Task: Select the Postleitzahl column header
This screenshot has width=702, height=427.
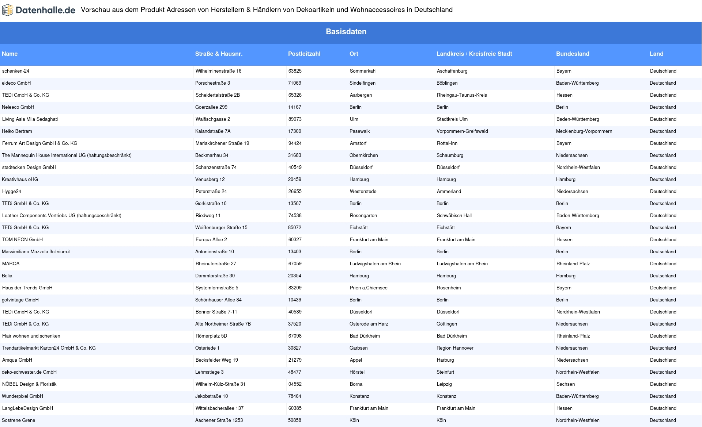Action: 304,54
